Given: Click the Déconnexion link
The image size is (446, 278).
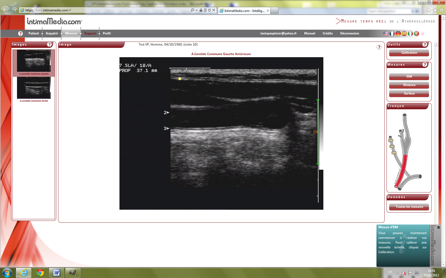Looking at the screenshot, I should [x=349, y=33].
